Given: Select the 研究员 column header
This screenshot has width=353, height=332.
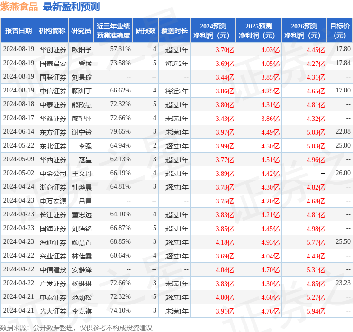Looking at the screenshot, I should 81,31.
